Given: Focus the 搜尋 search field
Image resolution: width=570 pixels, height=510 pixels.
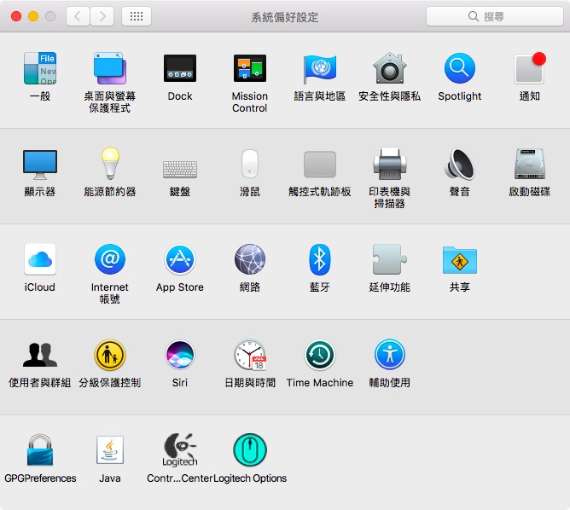Looking at the screenshot, I should [494, 16].
